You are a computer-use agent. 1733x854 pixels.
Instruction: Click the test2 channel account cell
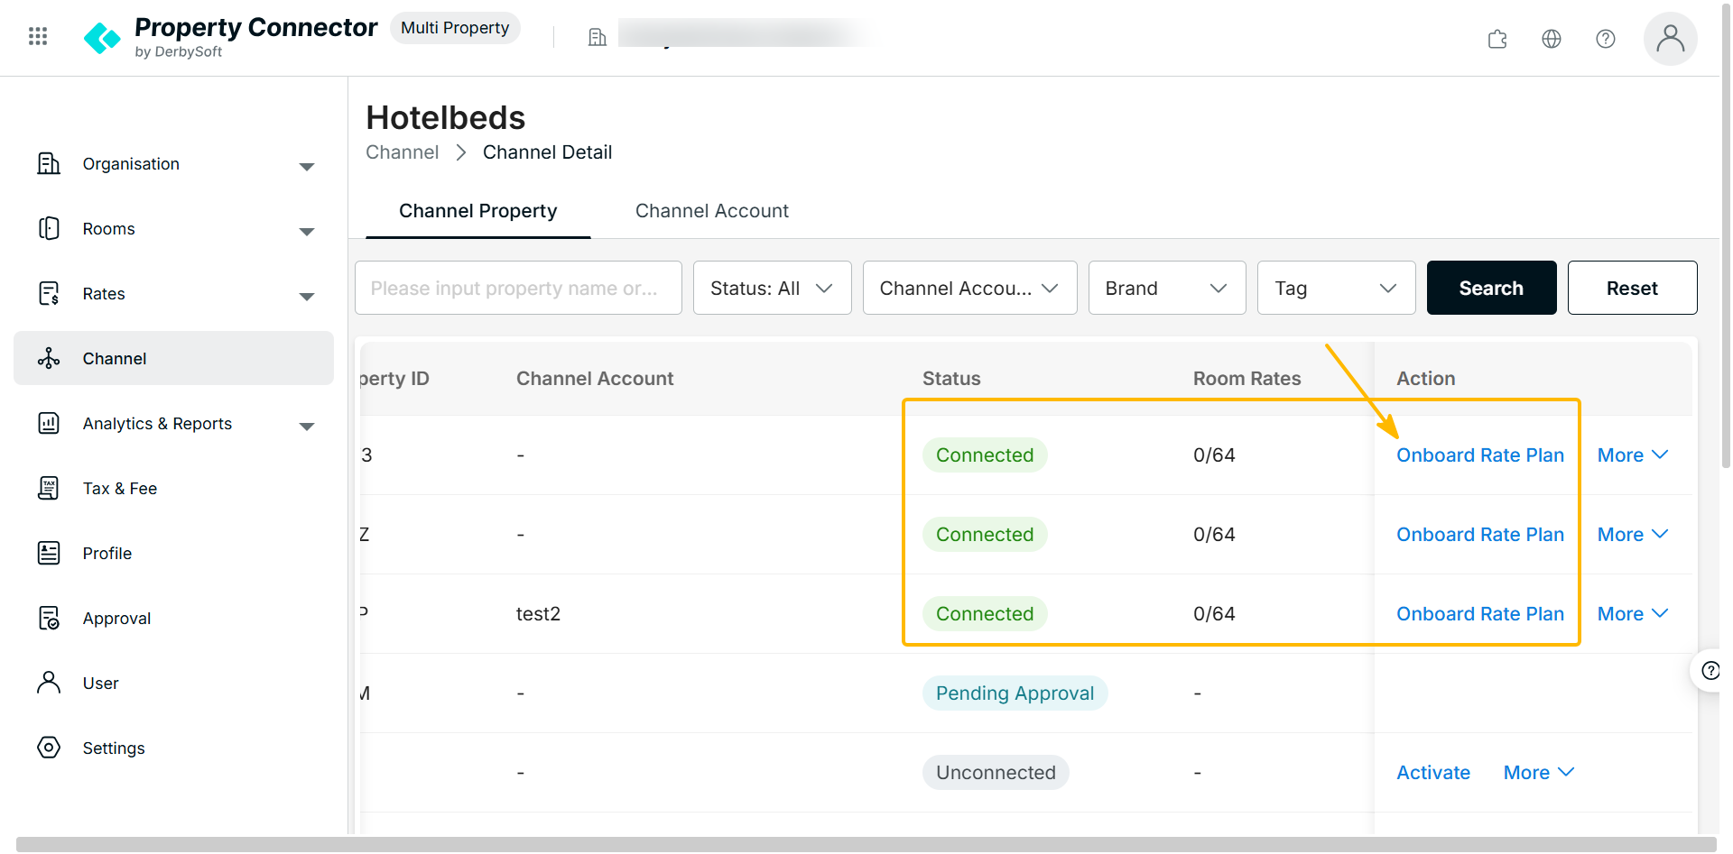point(538,614)
